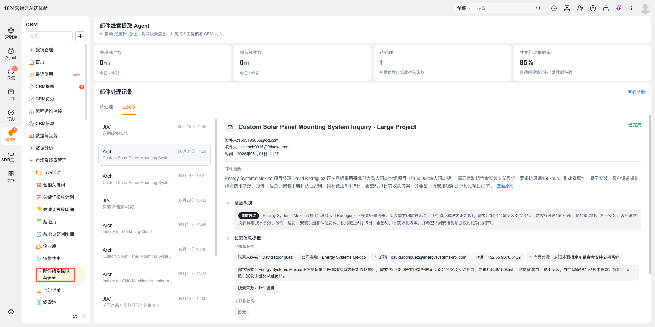Open the 销售线索 menu item
Screen dimensions: 655x327
pyautogui.click(x=52, y=259)
